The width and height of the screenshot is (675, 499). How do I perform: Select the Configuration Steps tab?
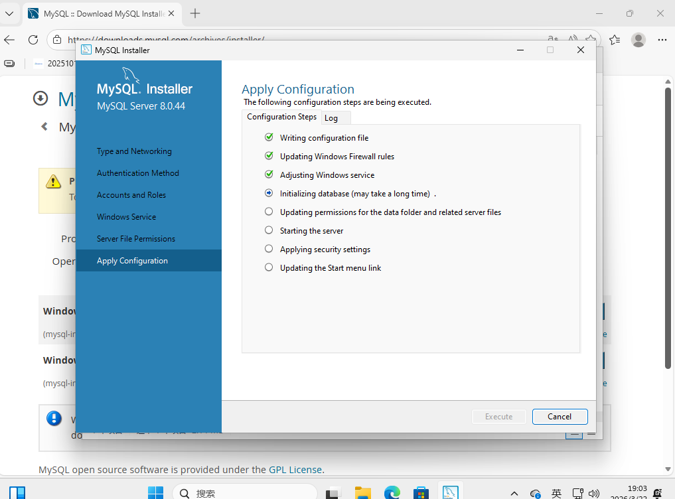(x=281, y=117)
